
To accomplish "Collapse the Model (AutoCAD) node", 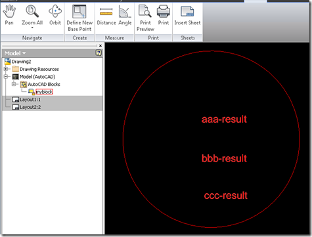I will (6, 77).
